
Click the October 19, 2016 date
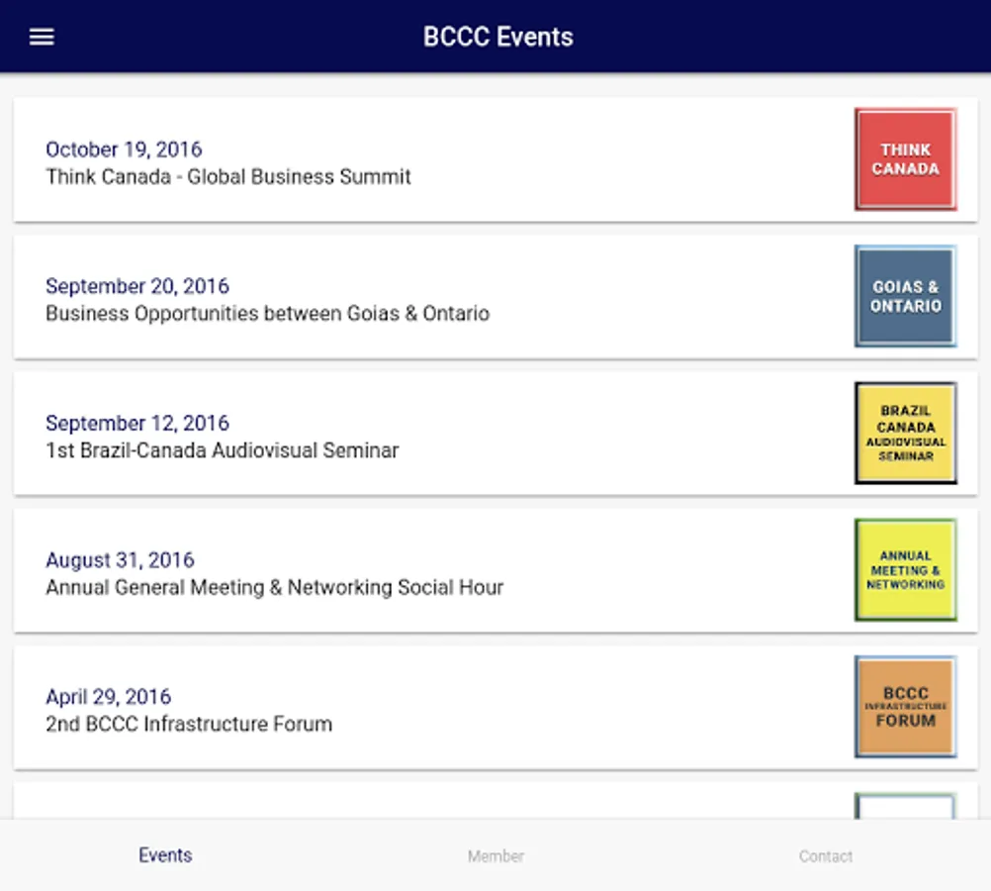pyautogui.click(x=124, y=149)
